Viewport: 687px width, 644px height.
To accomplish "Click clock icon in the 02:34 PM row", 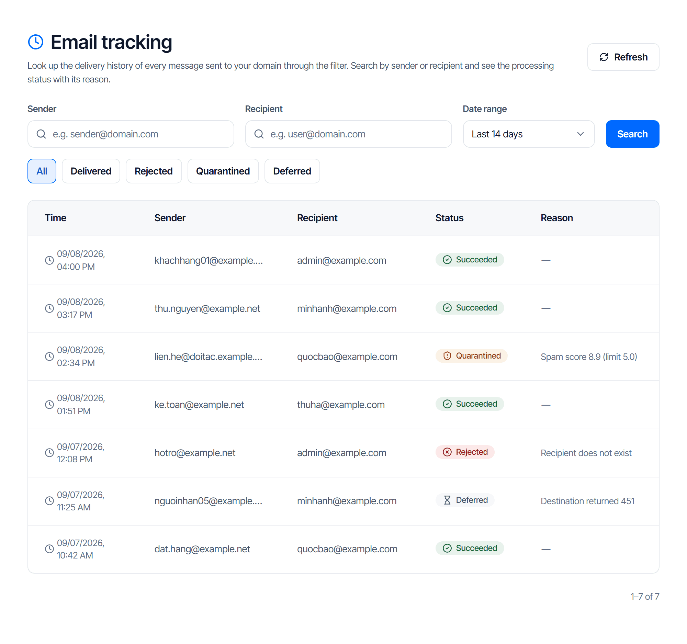I will tap(49, 356).
